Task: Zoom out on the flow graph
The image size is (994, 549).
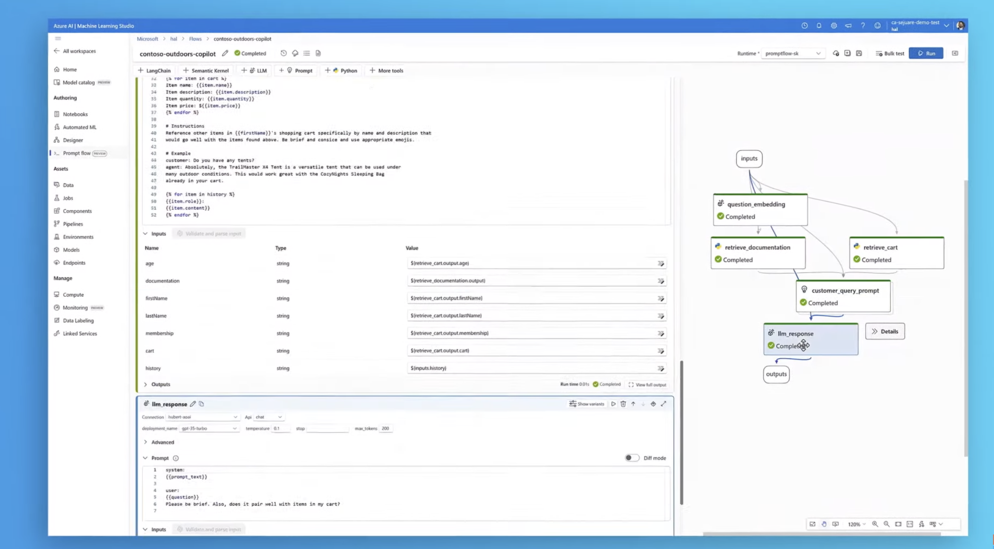Action: click(887, 524)
